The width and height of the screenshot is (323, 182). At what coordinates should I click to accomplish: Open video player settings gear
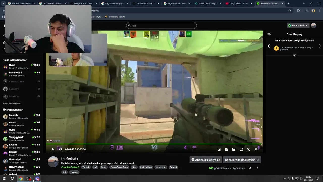(x=256, y=149)
